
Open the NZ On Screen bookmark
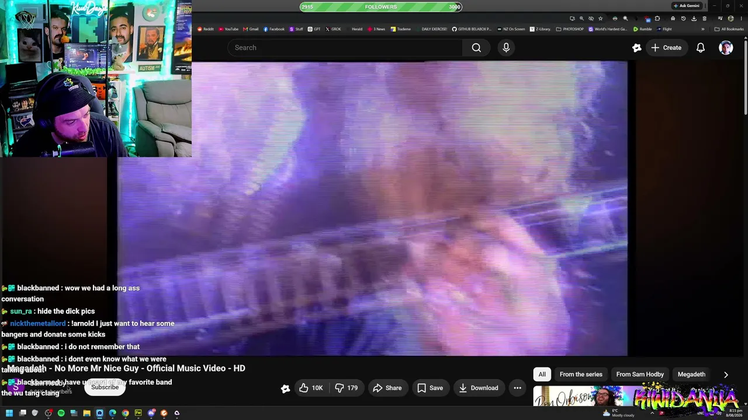pos(511,29)
